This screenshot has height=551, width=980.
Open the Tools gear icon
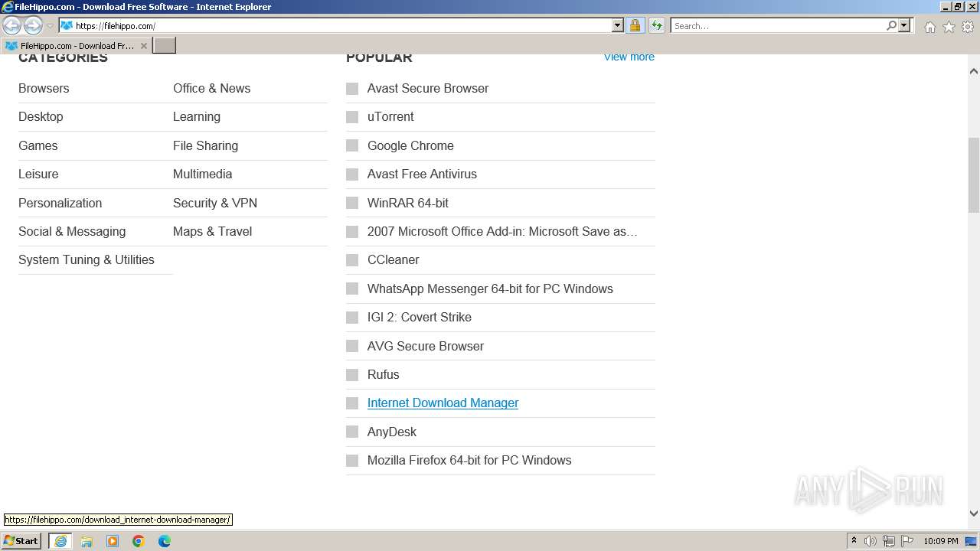(x=968, y=27)
